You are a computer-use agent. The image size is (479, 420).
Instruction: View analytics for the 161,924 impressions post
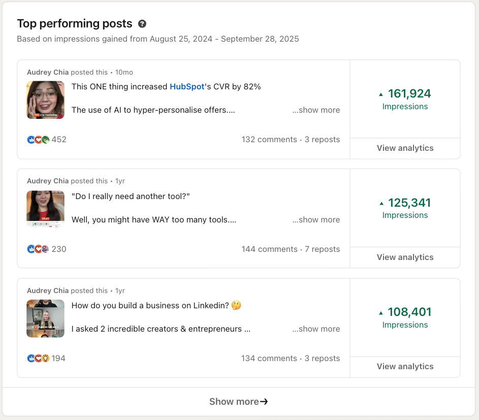click(x=405, y=148)
